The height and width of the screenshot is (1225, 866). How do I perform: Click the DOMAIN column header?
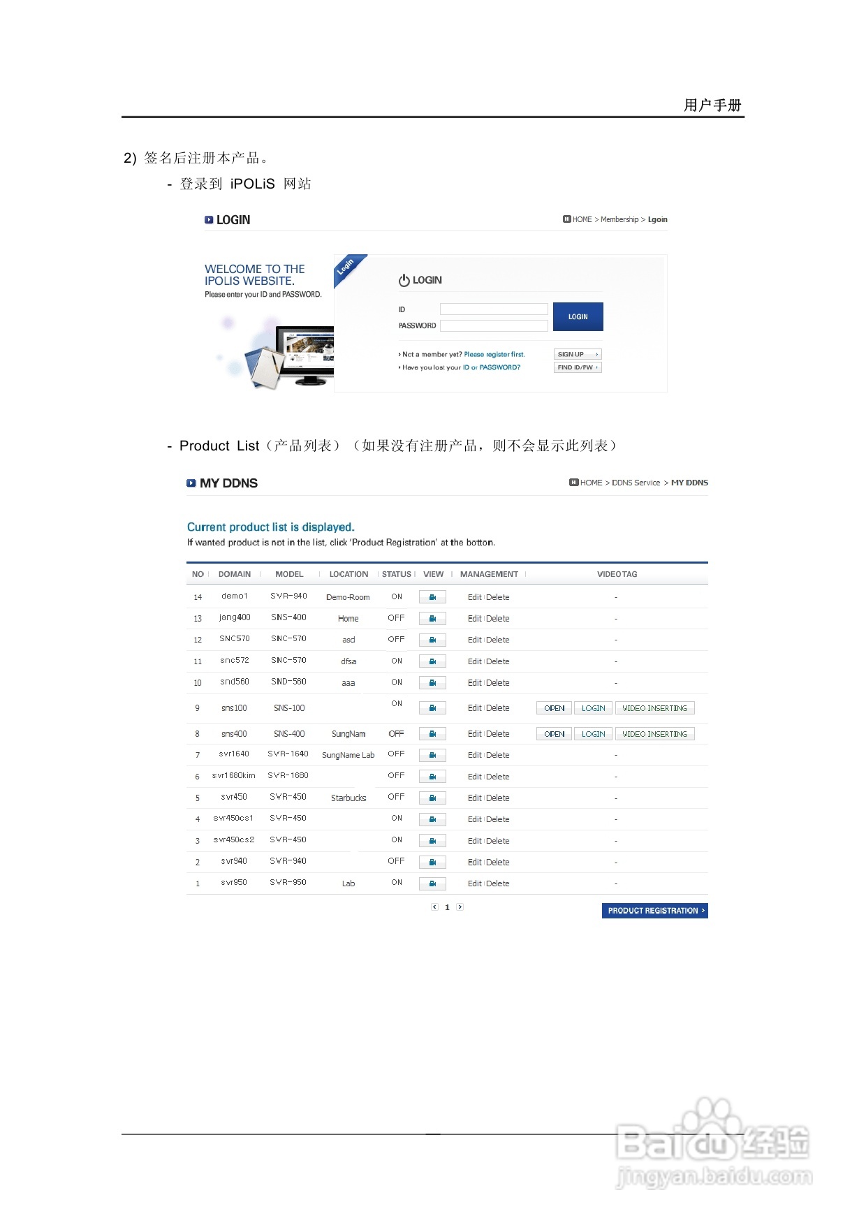coord(235,574)
